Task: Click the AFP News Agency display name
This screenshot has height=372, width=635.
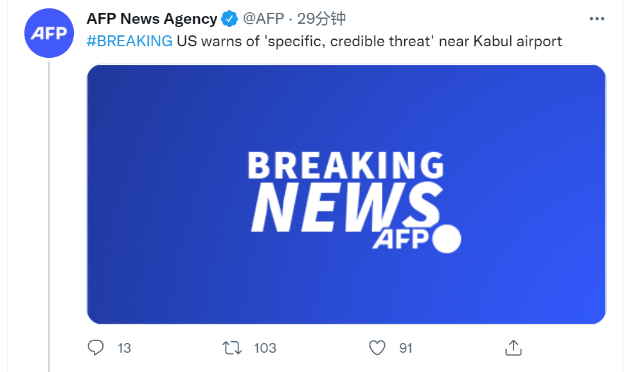Action: 152,19
